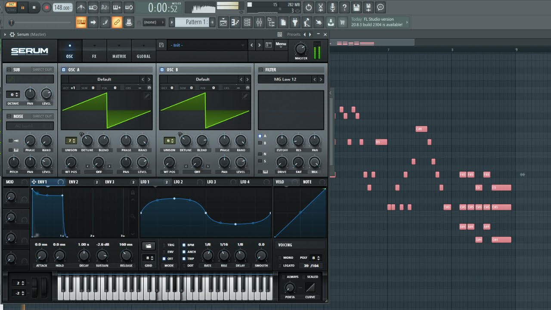
Task: Select next preset arrow beside Init
Action: click(259, 45)
